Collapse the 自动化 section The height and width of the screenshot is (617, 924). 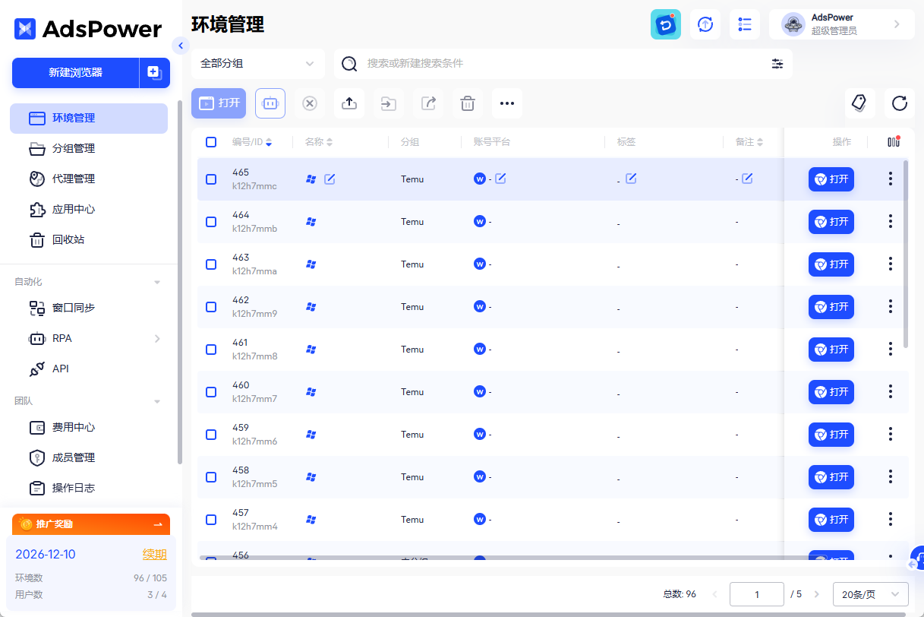[157, 282]
